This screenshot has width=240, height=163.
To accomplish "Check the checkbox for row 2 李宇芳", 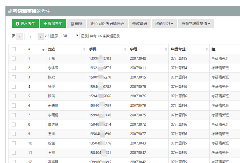I will coord(14,68).
